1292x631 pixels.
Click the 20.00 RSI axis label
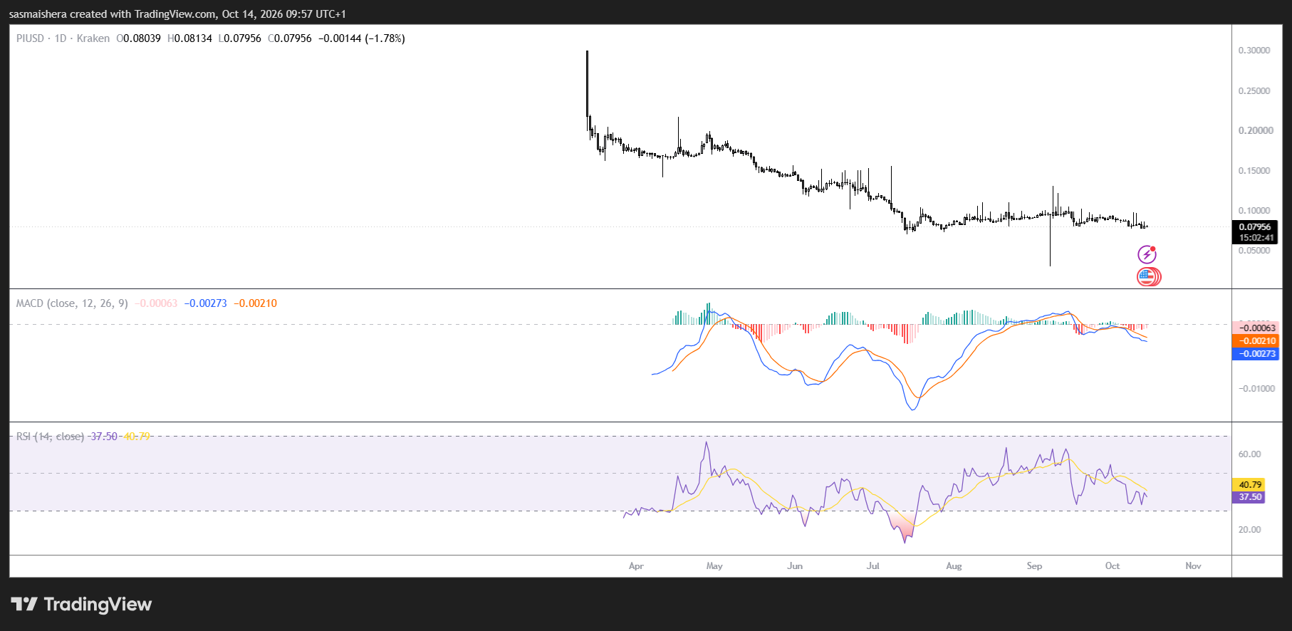coord(1249,530)
